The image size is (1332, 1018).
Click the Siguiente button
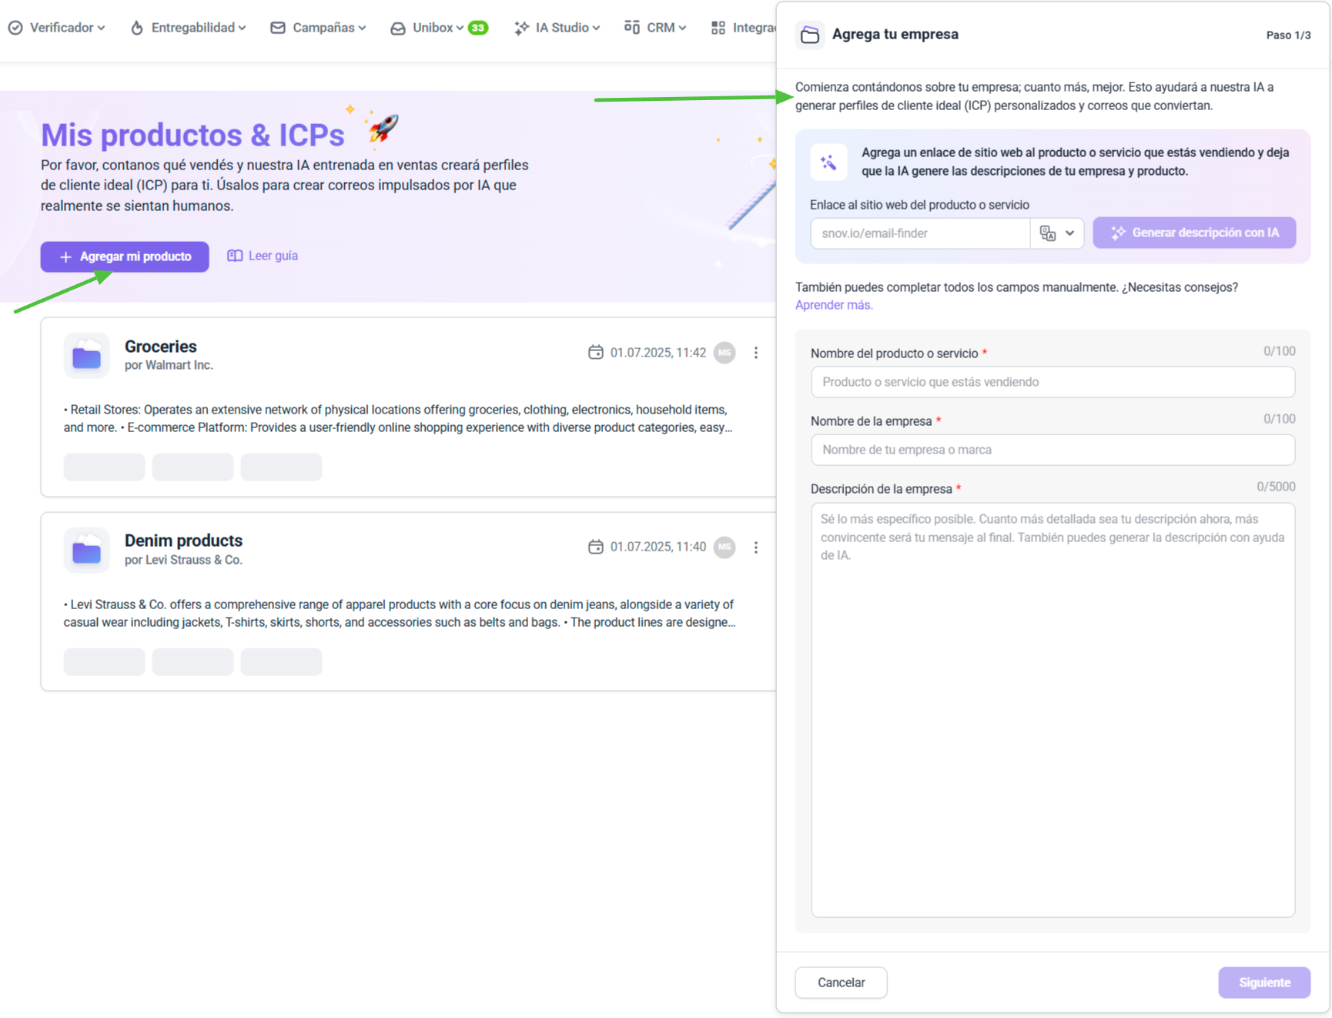click(1264, 983)
